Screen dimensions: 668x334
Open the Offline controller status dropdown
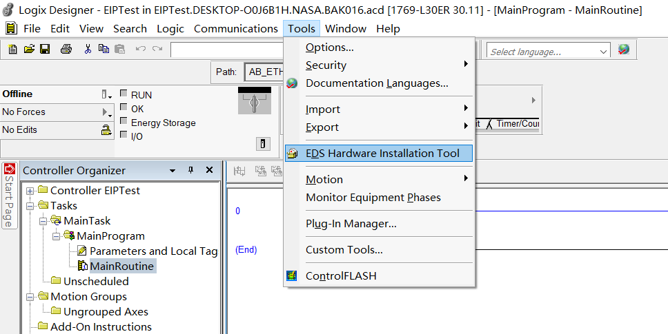click(x=106, y=94)
